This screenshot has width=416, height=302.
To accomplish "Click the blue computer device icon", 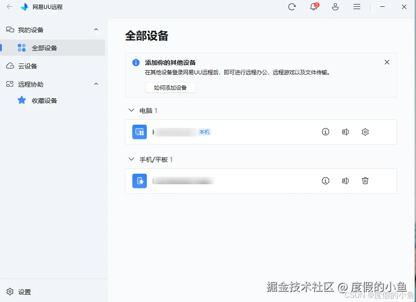I will [x=139, y=132].
